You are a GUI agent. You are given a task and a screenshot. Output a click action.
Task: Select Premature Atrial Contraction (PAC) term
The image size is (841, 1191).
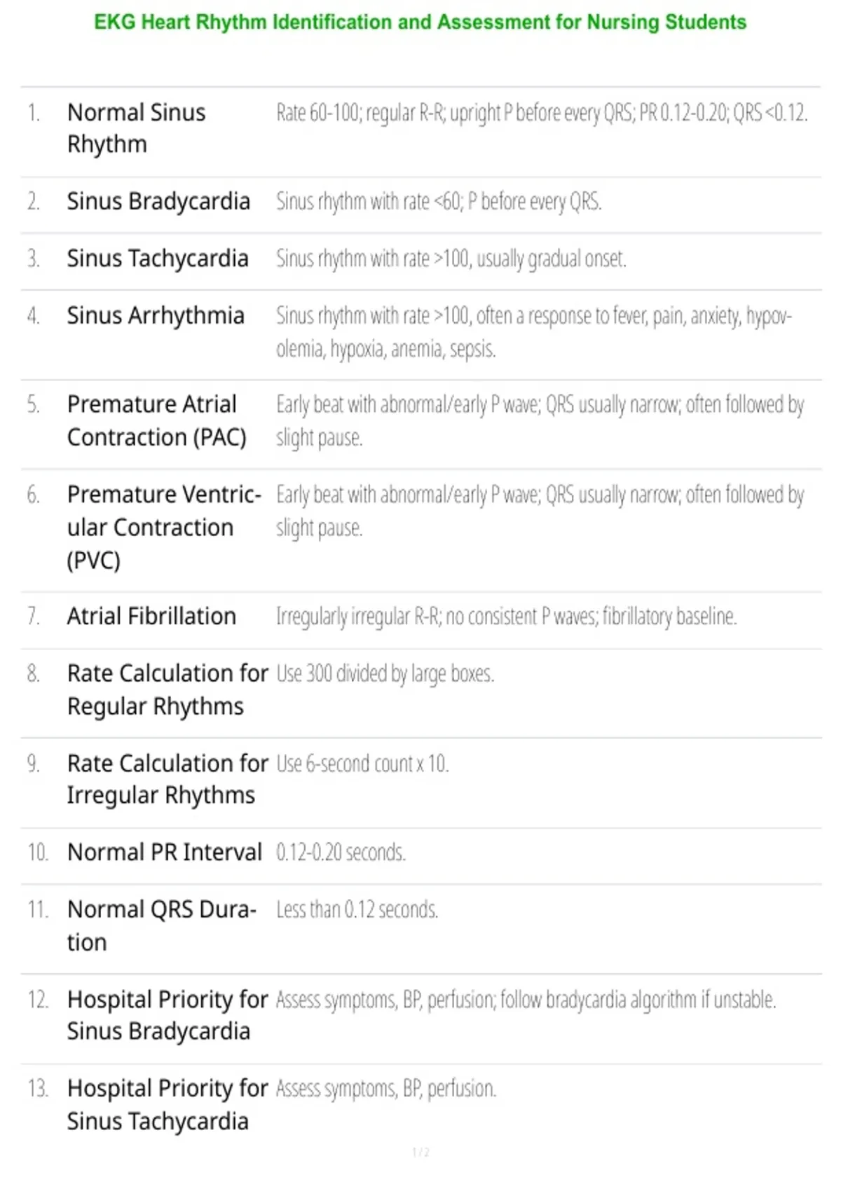(x=157, y=420)
